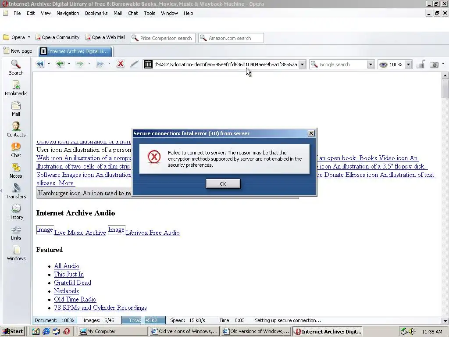Open the 78 RPMs and Cylinder Recordings link
Image resolution: width=449 pixels, height=337 pixels.
pos(100,308)
